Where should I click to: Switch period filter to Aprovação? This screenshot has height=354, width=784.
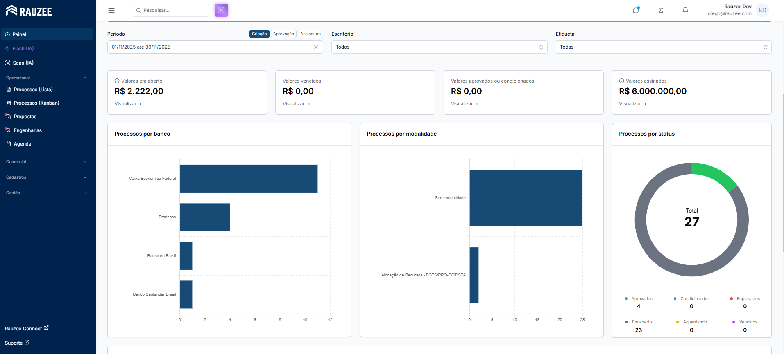point(283,34)
